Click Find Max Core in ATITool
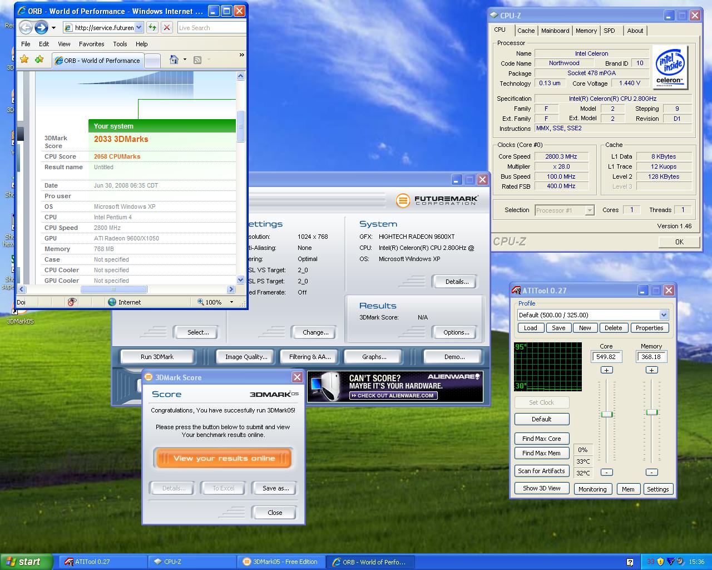Screen dimensions: 712x570 [x=542, y=439]
